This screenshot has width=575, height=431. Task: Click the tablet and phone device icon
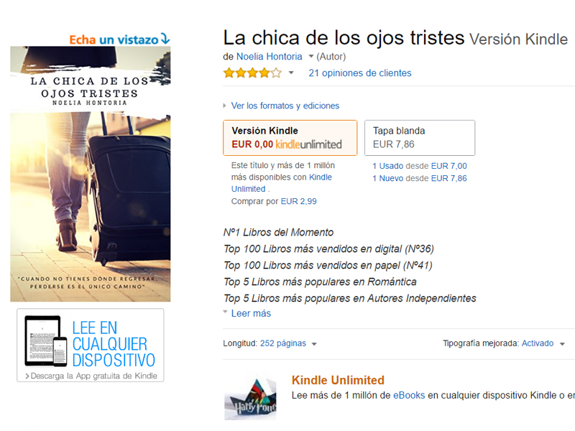click(46, 340)
